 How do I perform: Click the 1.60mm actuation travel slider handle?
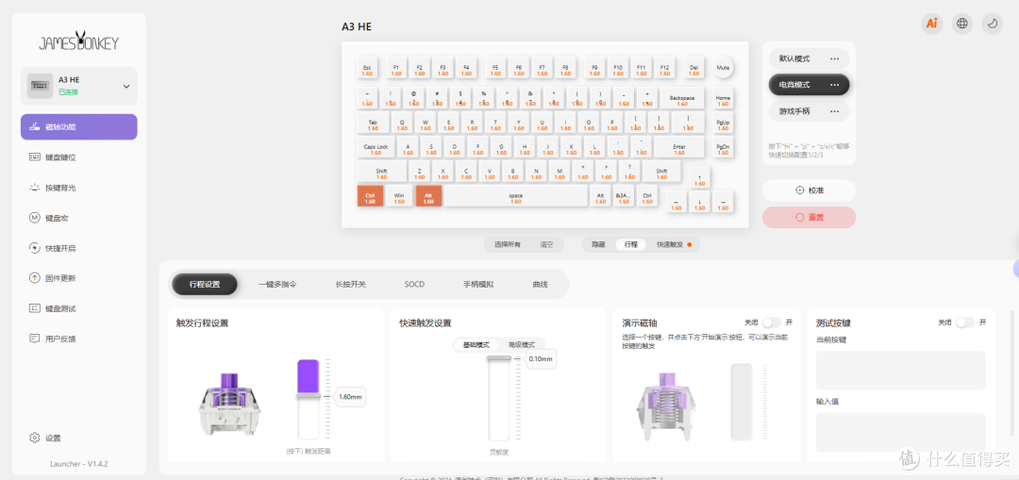(308, 395)
